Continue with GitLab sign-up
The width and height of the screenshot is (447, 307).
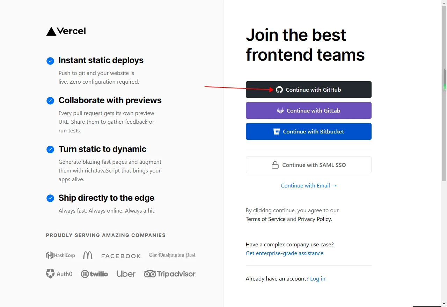(x=309, y=110)
